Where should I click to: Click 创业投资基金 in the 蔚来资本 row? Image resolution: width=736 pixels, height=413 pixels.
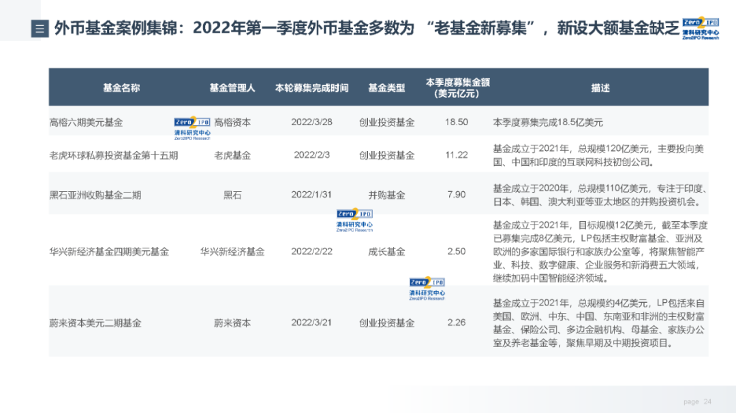(x=387, y=323)
